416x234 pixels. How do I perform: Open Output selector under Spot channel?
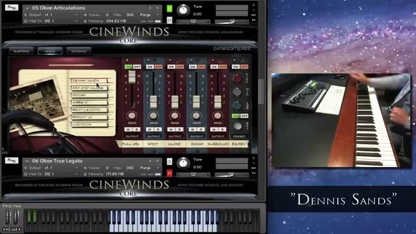tap(153, 136)
